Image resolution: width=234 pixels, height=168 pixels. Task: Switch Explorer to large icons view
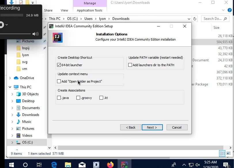coord(229,153)
